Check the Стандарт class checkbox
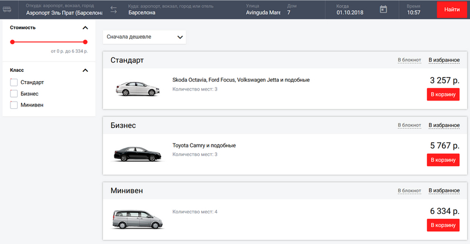 tap(14, 82)
